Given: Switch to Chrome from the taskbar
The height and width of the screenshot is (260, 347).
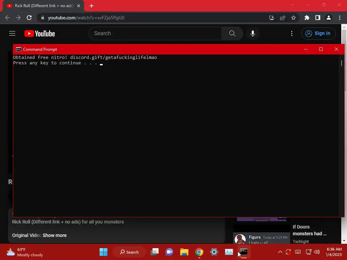Looking at the screenshot, I should 199,252.
